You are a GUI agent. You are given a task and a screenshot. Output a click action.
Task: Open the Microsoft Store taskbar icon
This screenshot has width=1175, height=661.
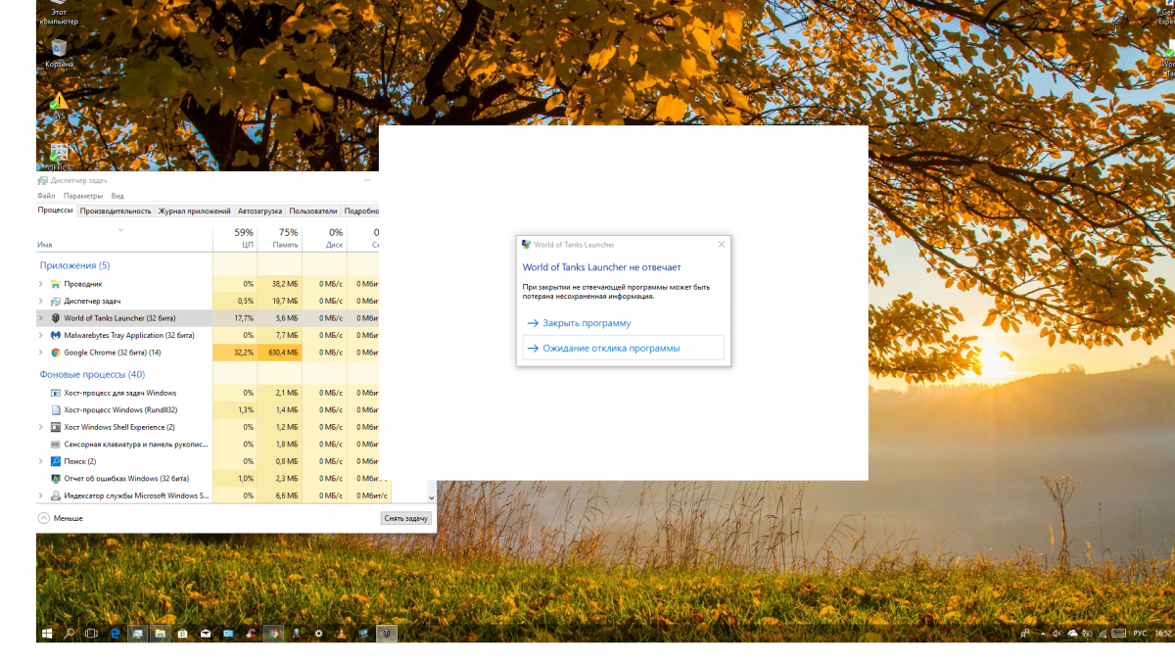(182, 634)
